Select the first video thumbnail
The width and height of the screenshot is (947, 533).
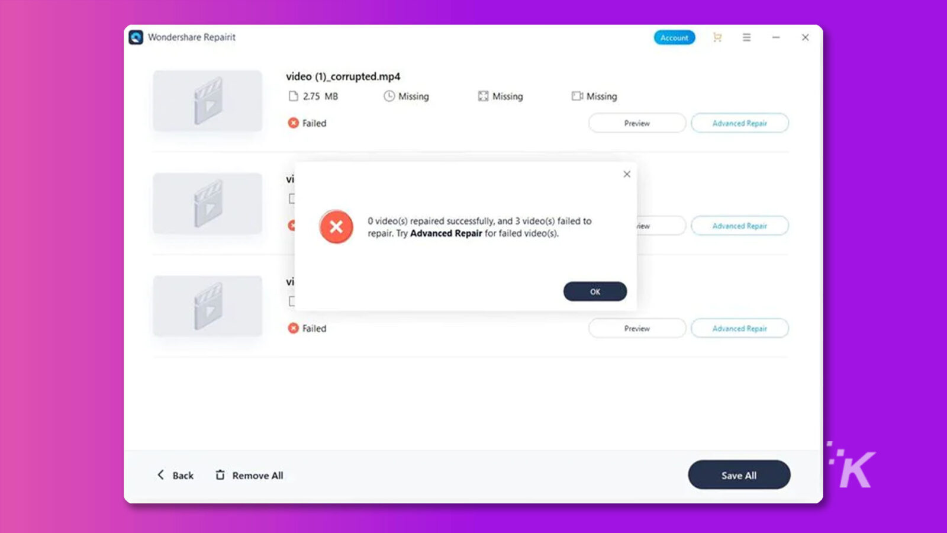point(207,101)
